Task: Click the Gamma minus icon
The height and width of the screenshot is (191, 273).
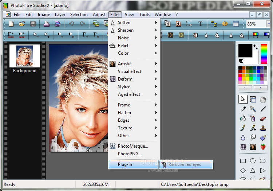Action: 85,35
